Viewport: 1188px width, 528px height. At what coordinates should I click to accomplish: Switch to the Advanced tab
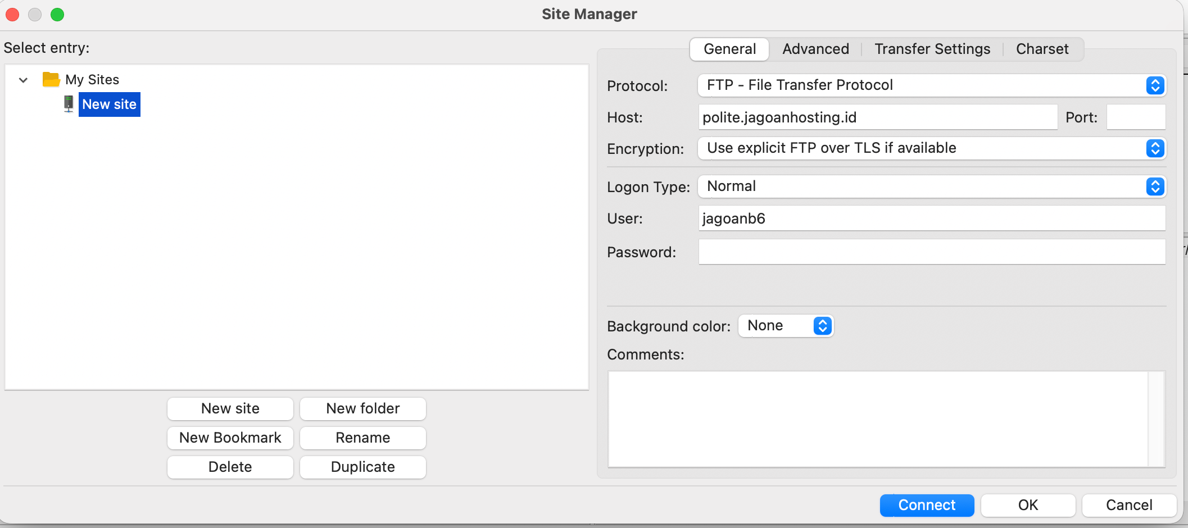coord(815,49)
